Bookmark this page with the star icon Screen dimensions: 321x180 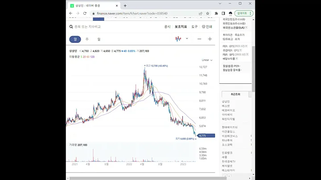click(x=208, y=13)
